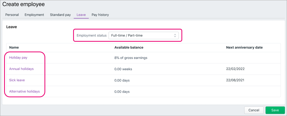The height and width of the screenshot is (116, 287).
Task: Click the Name column header
Action: click(14, 47)
